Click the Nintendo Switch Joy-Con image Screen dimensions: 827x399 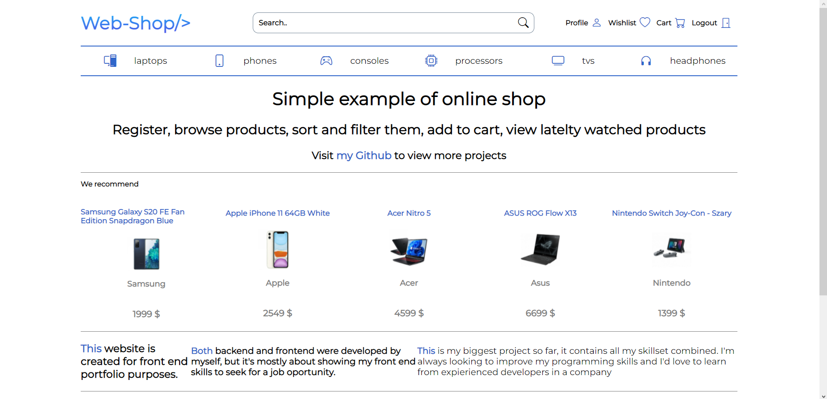pyautogui.click(x=671, y=249)
